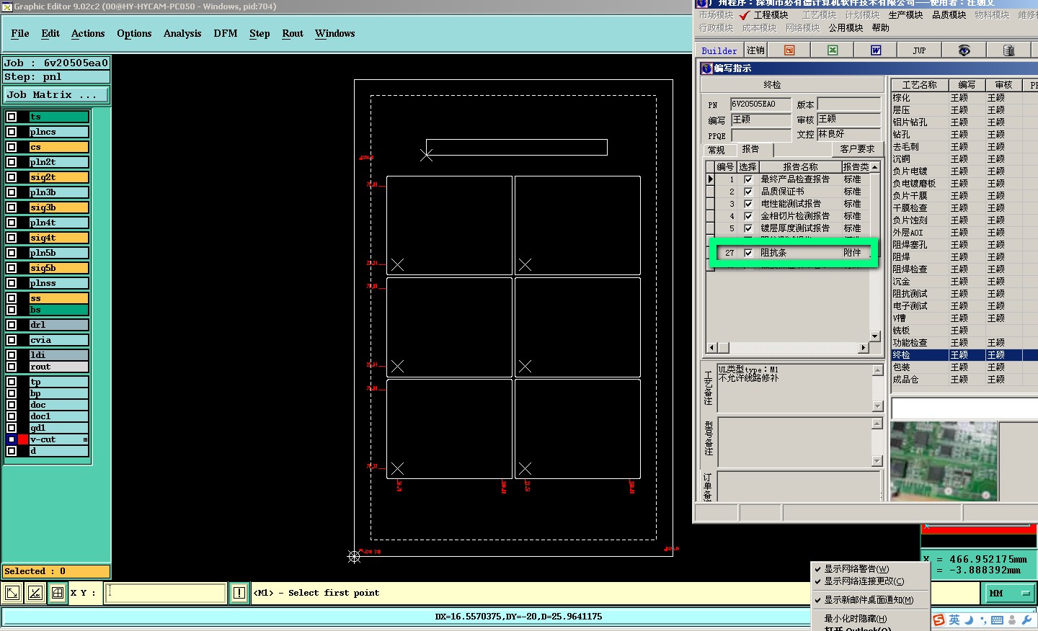The height and width of the screenshot is (631, 1038).
Task: Toggle checkbox for 品质保证书 report
Action: tap(748, 192)
